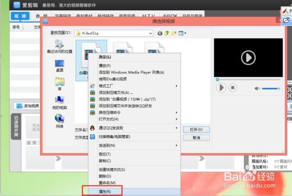Expand 其他压缩命令 submenu

pyautogui.click(x=134, y=113)
